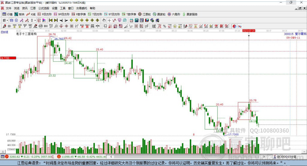Open the T四方形 tool
This screenshot has height=166, width=307.
pos(95,14)
